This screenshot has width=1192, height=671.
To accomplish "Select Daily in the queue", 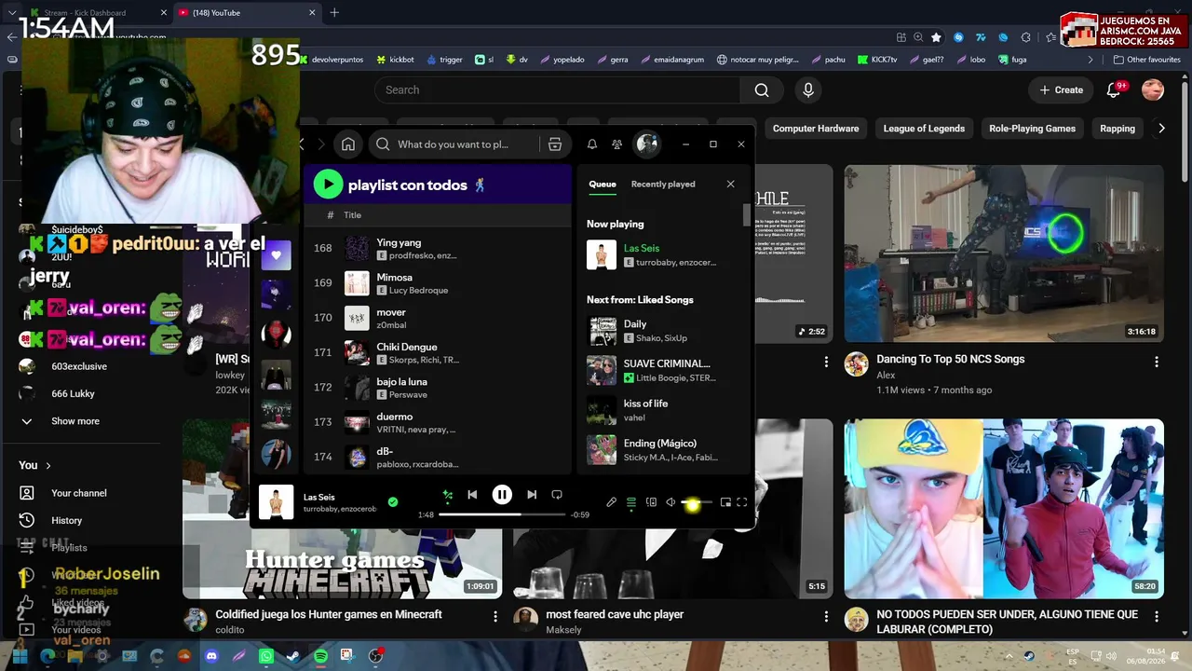I will coord(665,331).
